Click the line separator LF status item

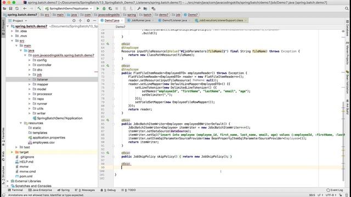[x=320, y=195]
